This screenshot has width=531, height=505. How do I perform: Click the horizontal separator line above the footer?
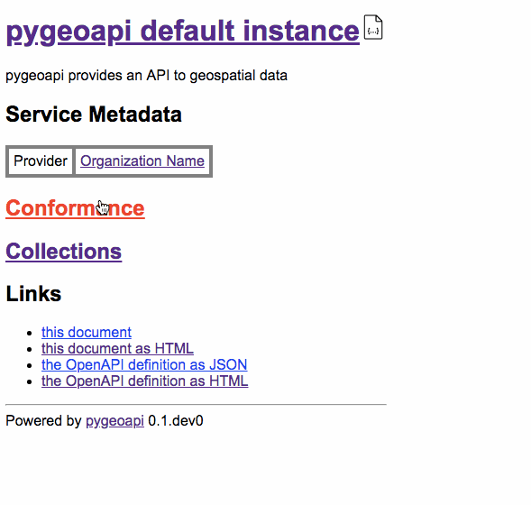click(196, 404)
